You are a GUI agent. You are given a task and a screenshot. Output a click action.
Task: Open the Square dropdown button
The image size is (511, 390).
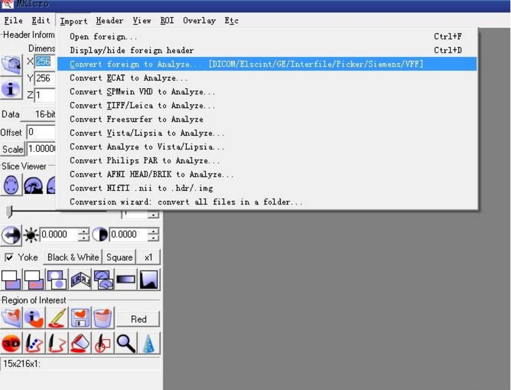coord(119,257)
